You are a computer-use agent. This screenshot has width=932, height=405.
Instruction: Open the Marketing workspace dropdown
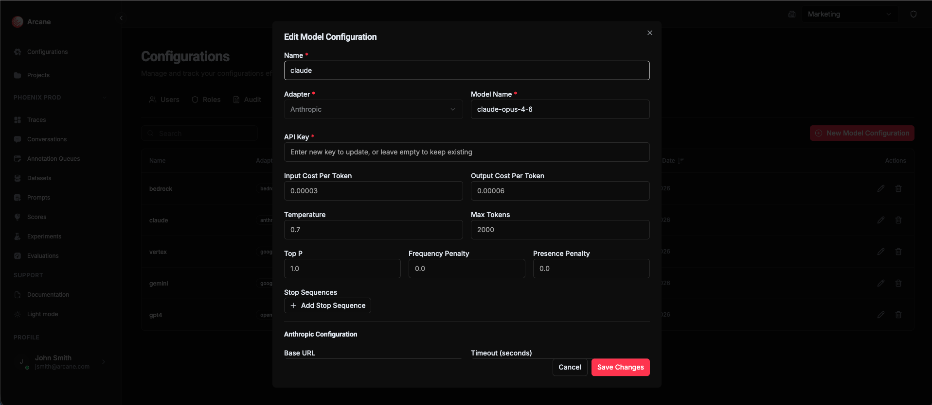pos(849,14)
